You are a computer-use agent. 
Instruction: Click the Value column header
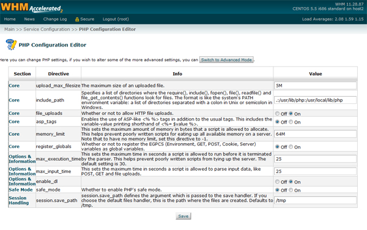[316, 73]
